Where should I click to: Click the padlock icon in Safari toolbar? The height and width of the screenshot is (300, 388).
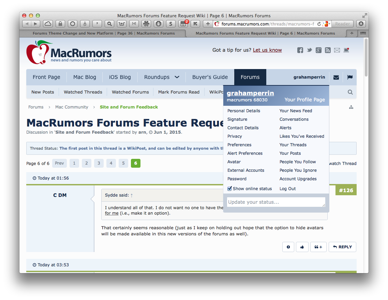coord(60,24)
